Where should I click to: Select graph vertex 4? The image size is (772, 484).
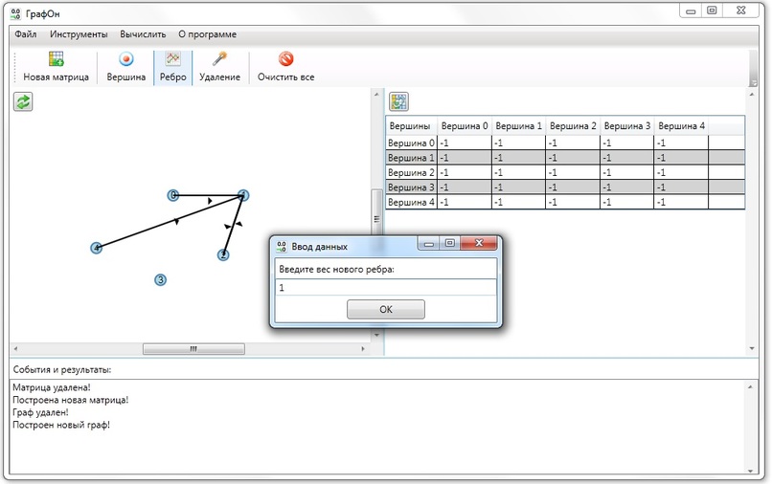click(97, 248)
